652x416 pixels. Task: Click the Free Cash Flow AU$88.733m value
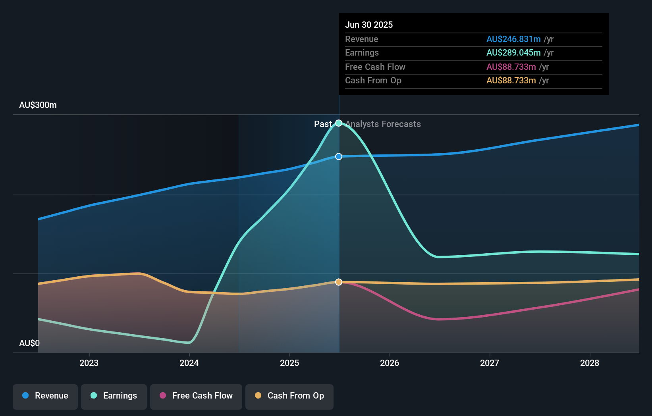click(x=511, y=67)
